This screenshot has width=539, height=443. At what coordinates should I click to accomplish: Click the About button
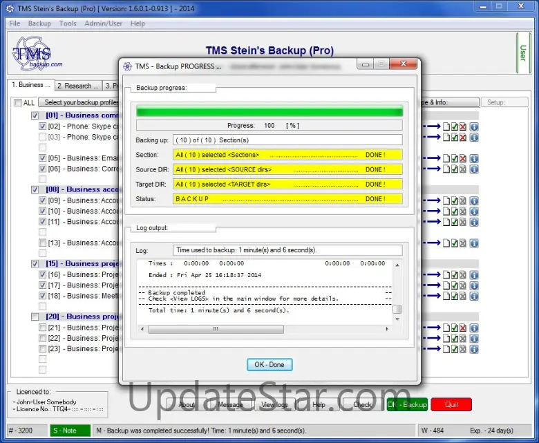click(187, 404)
